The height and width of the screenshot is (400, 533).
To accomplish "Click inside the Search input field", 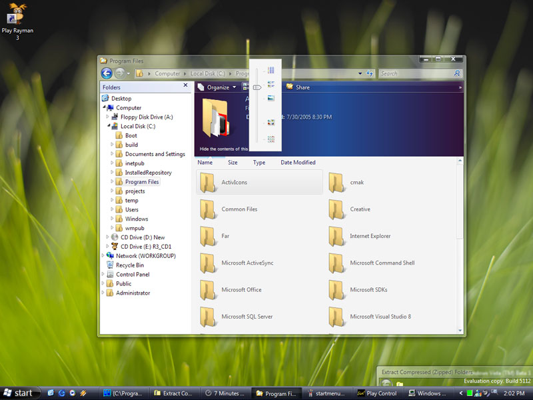I will [x=416, y=73].
